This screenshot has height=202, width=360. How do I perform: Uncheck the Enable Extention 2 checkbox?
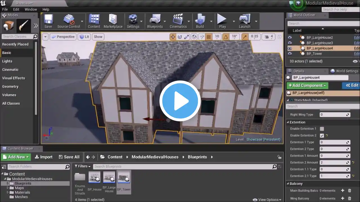(322, 136)
